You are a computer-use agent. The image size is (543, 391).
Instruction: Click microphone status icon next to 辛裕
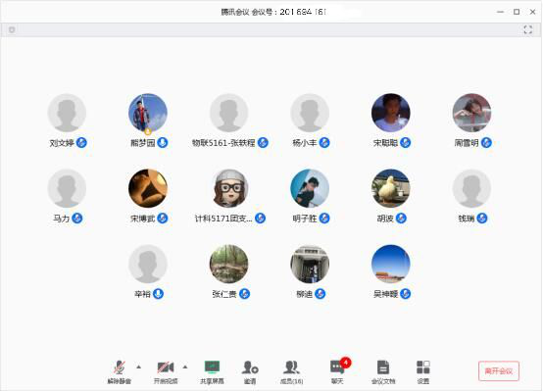[x=158, y=294]
